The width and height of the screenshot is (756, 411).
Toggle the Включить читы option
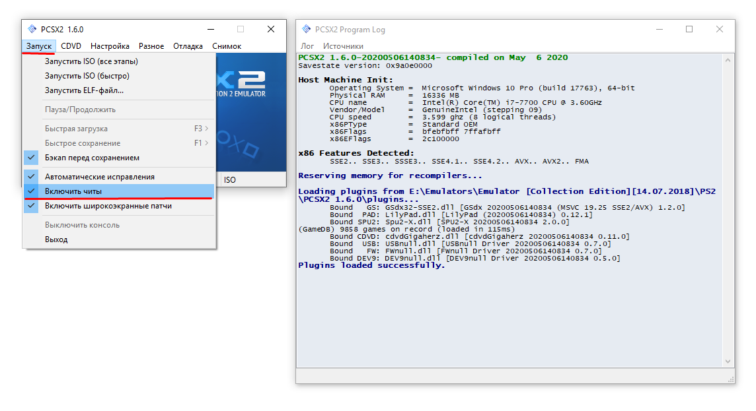point(119,191)
